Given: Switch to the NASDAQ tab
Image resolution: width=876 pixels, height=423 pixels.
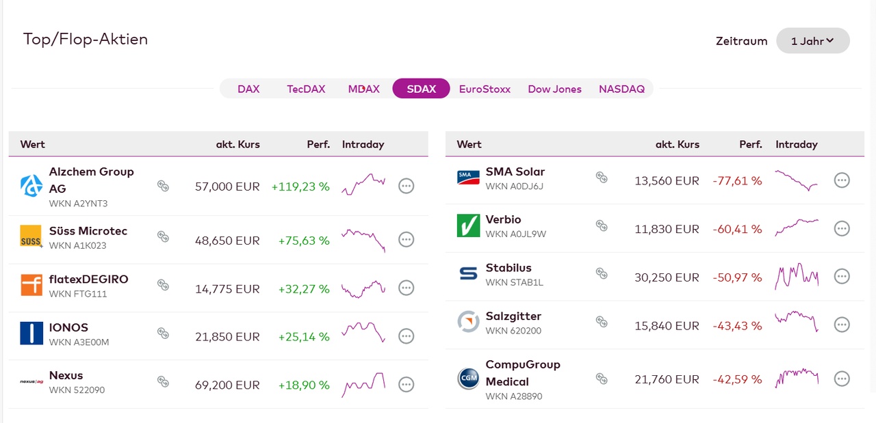Looking at the screenshot, I should point(621,89).
